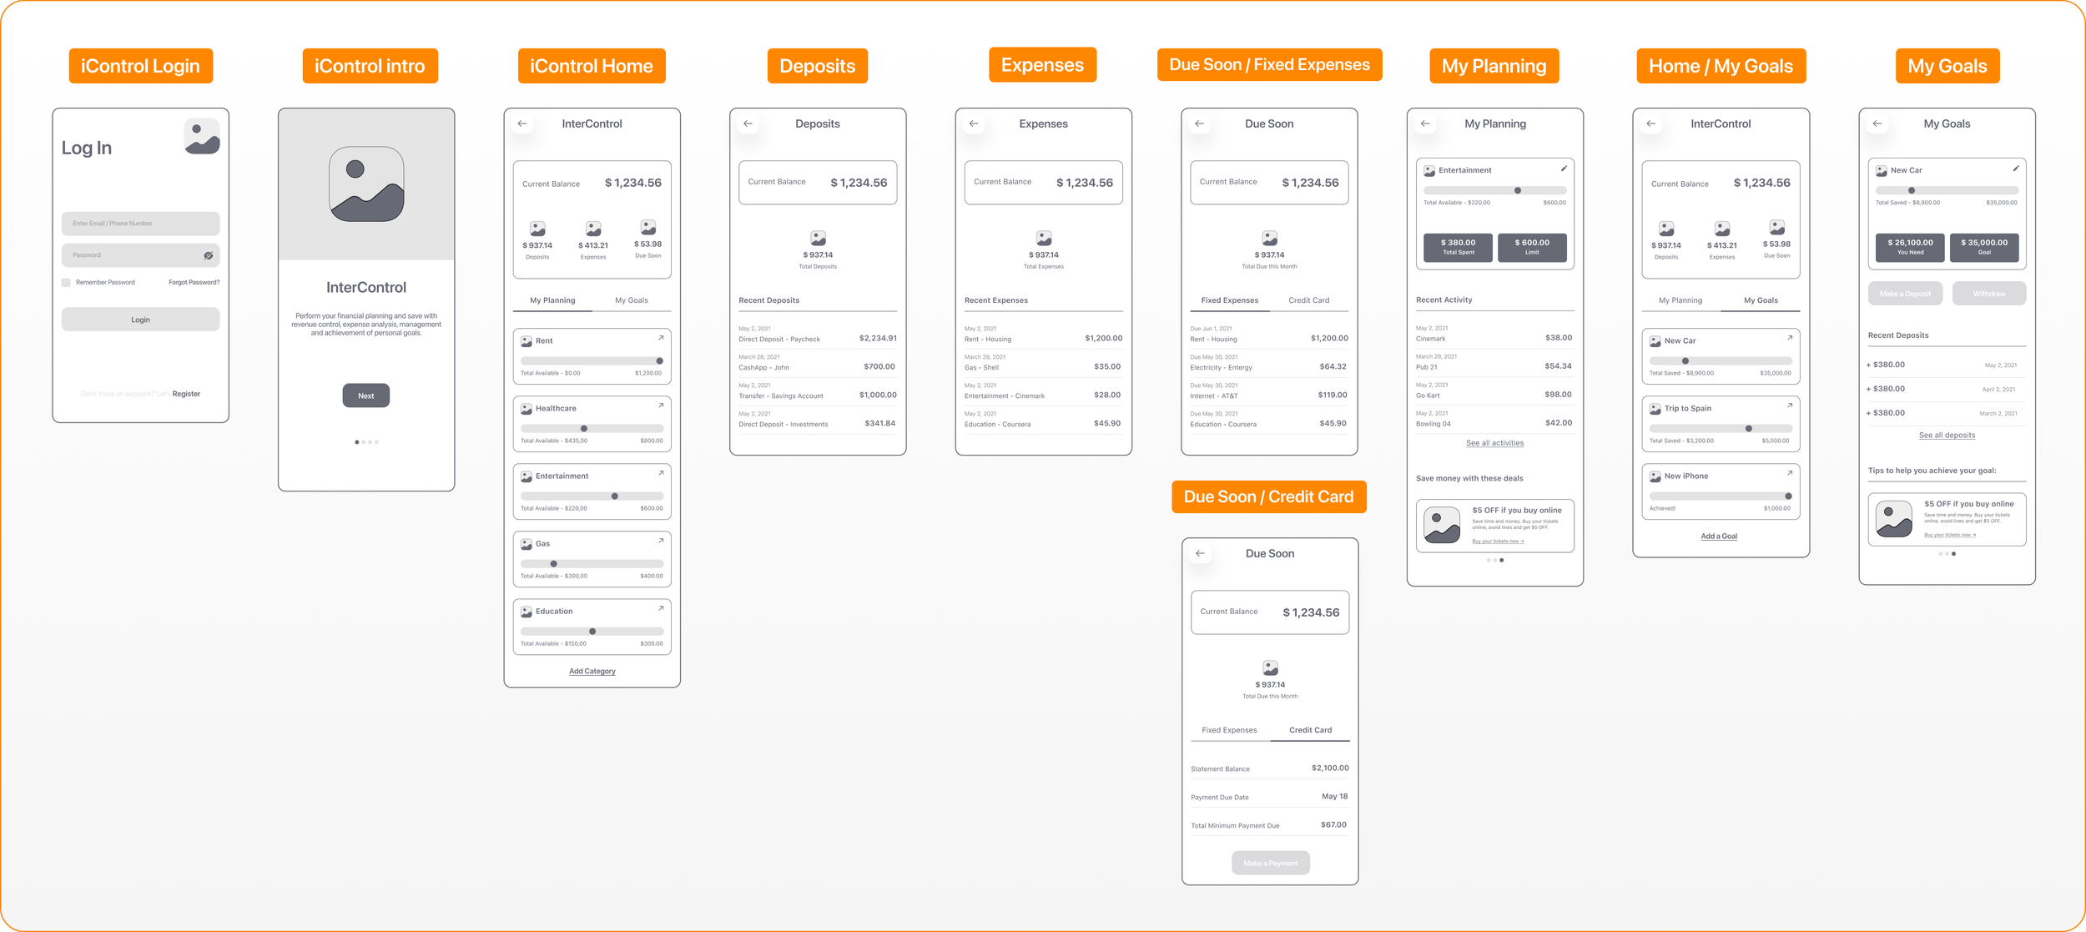Click edit pencil on New Car goal card
The image size is (2086, 932).
[x=2015, y=169]
